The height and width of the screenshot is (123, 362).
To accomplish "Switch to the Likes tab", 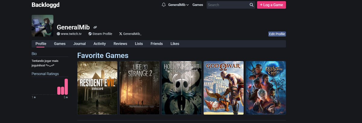I will (175, 44).
